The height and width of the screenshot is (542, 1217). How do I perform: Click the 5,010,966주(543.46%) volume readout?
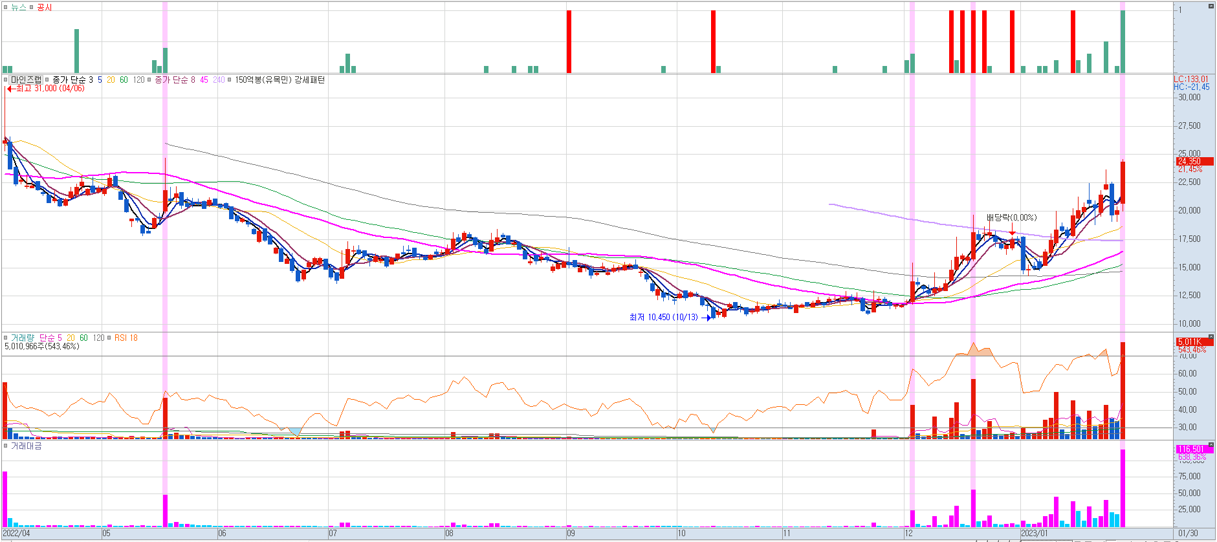point(42,347)
